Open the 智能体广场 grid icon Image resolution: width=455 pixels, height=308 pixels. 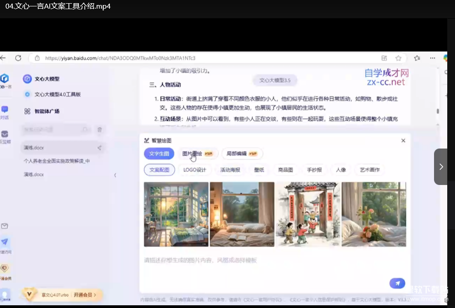pos(27,111)
